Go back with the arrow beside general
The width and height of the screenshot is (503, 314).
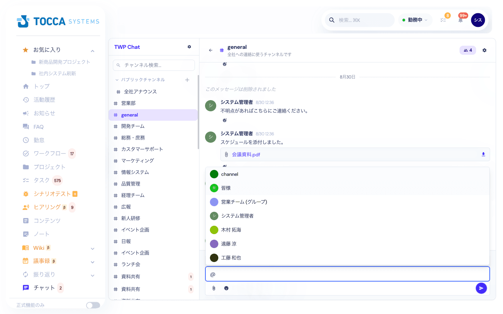click(211, 50)
